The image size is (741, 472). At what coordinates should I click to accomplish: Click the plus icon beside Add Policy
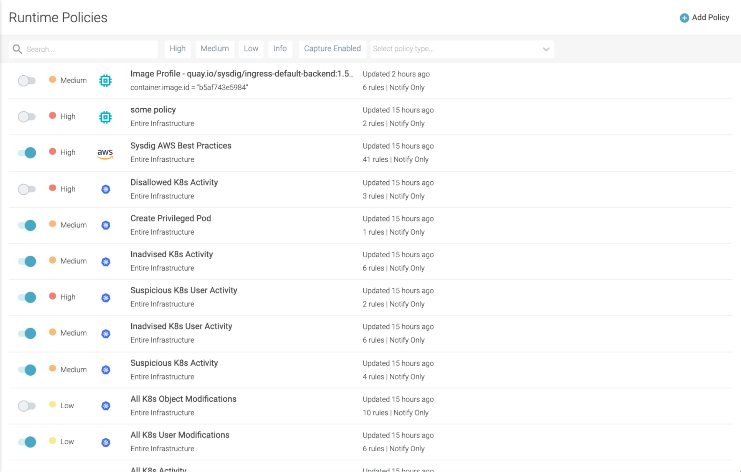click(x=684, y=18)
